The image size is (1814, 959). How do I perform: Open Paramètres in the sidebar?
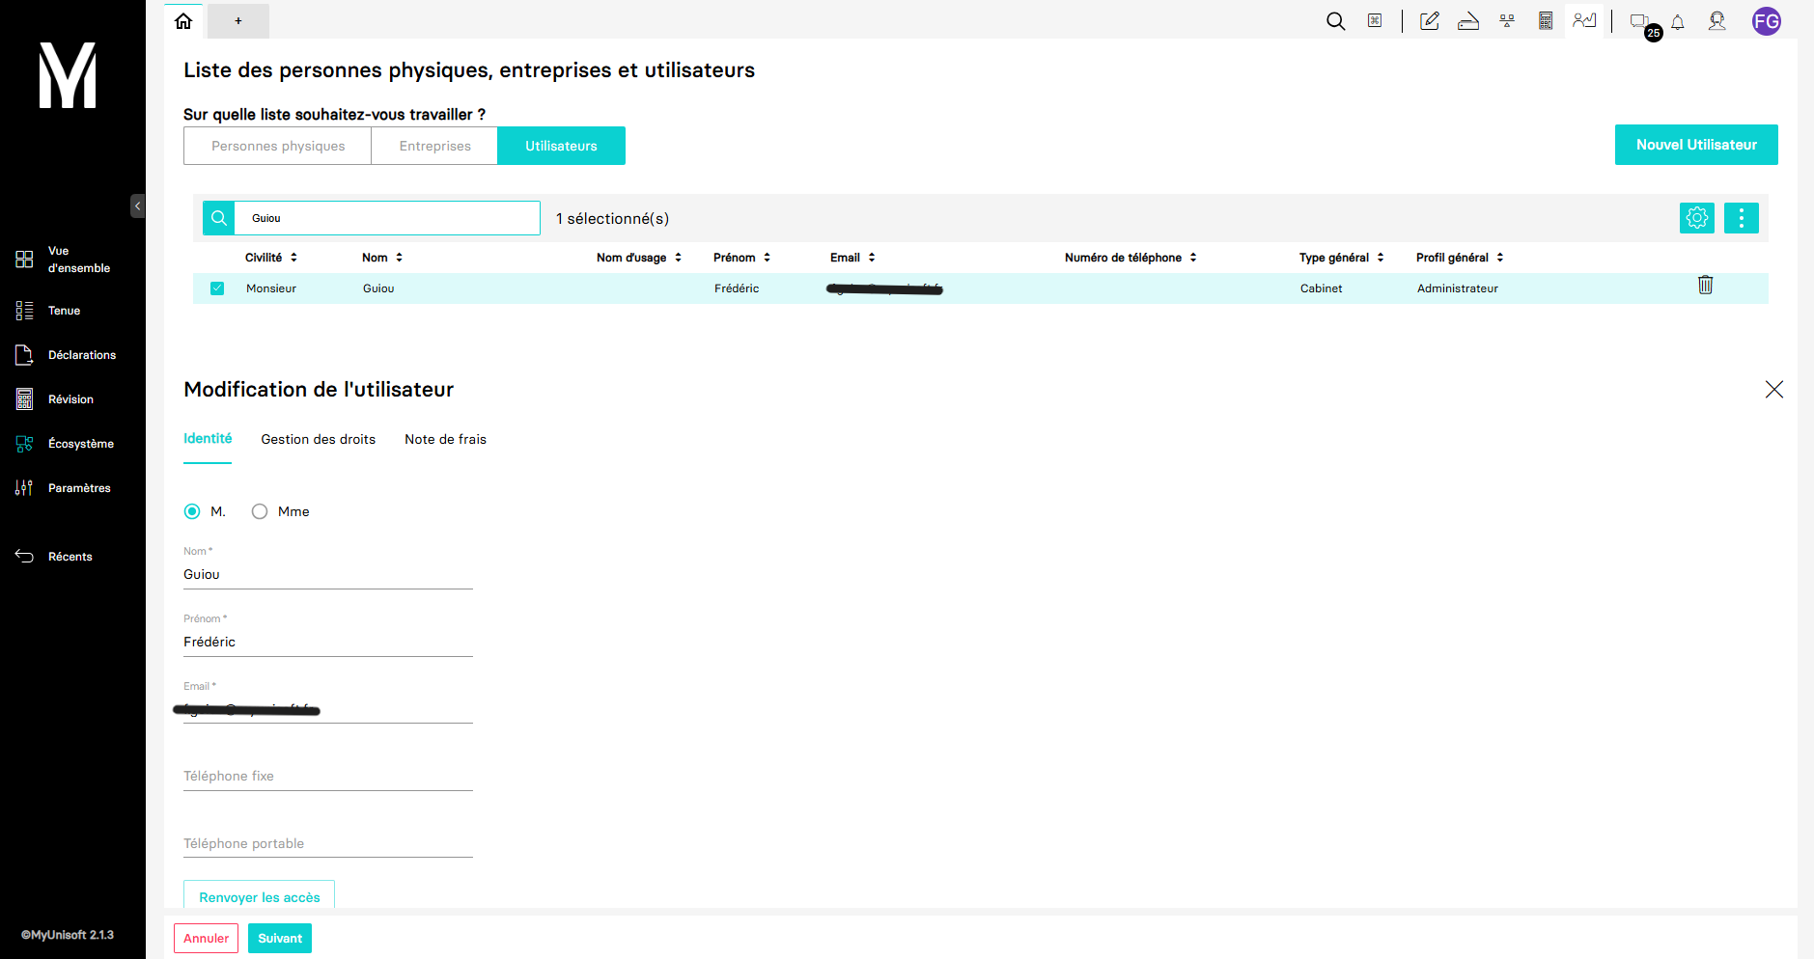tap(63, 488)
